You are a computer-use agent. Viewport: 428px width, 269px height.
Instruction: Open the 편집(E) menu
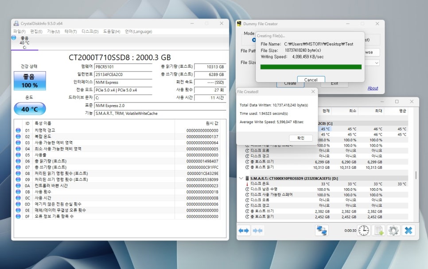click(x=36, y=31)
